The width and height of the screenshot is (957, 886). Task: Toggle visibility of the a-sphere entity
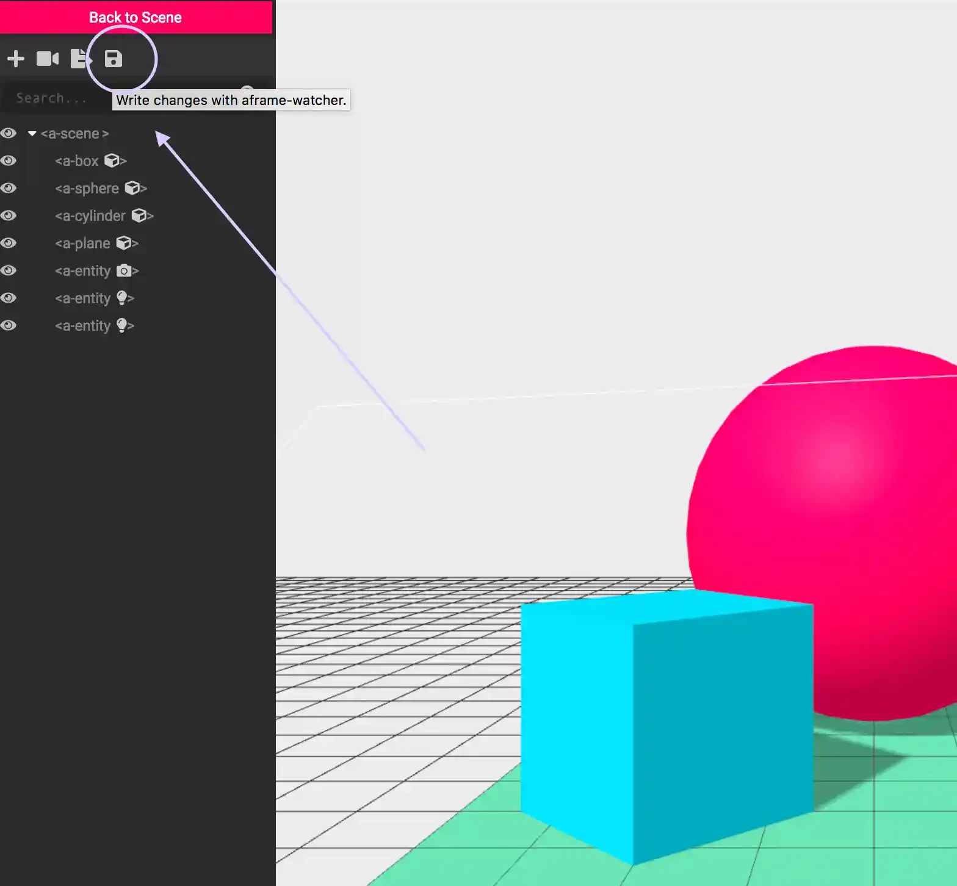(9, 188)
